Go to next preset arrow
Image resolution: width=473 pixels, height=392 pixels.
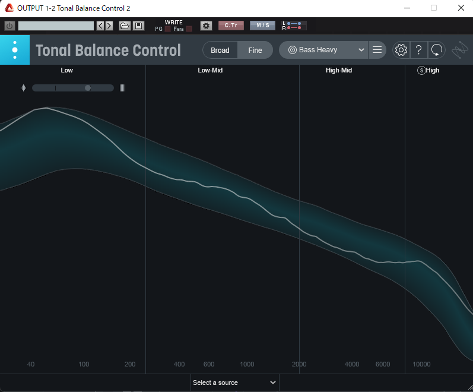pyautogui.click(x=109, y=26)
